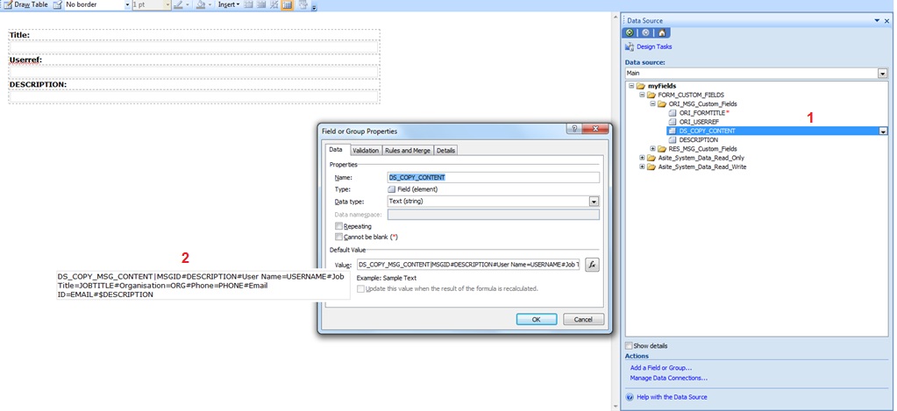The image size is (897, 411).
Task: Open Help with the Data Source link
Action: [672, 397]
